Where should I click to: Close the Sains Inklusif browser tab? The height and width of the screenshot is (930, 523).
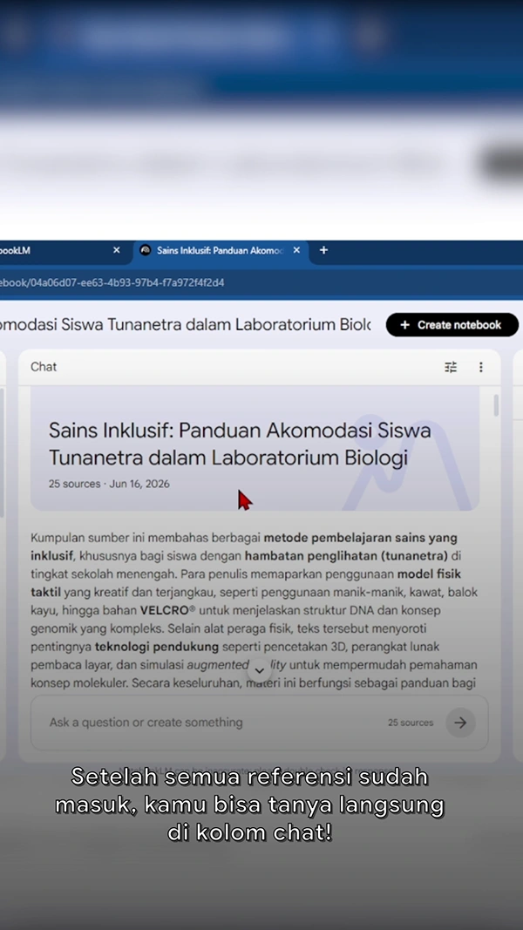pyautogui.click(x=296, y=250)
